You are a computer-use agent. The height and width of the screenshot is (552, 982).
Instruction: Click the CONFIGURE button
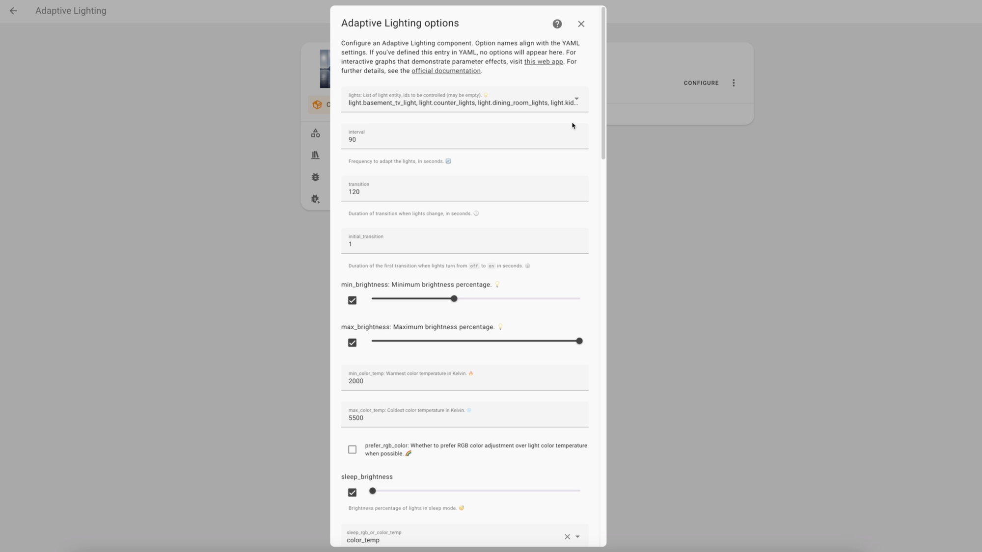tap(701, 83)
